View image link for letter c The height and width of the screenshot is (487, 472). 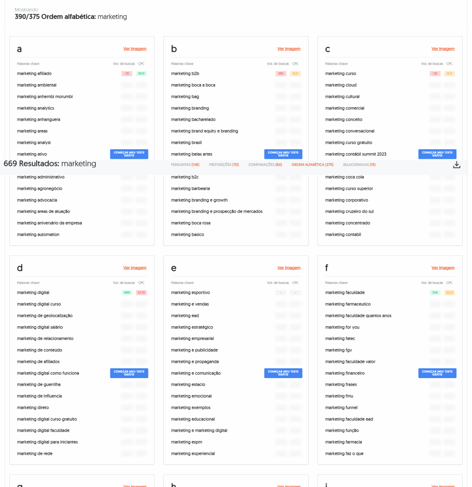443,49
